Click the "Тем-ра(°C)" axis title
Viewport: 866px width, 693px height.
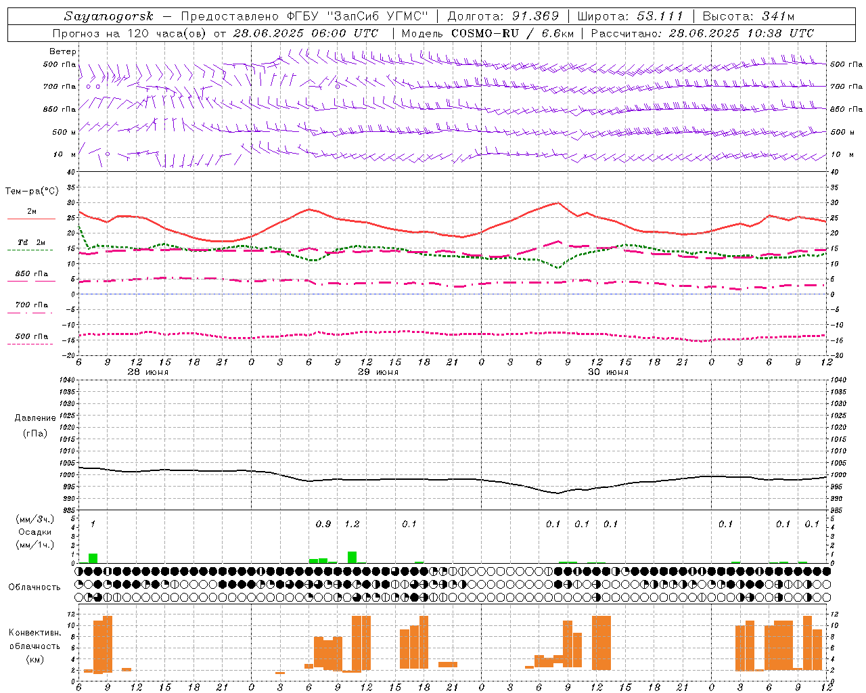pyautogui.click(x=32, y=192)
